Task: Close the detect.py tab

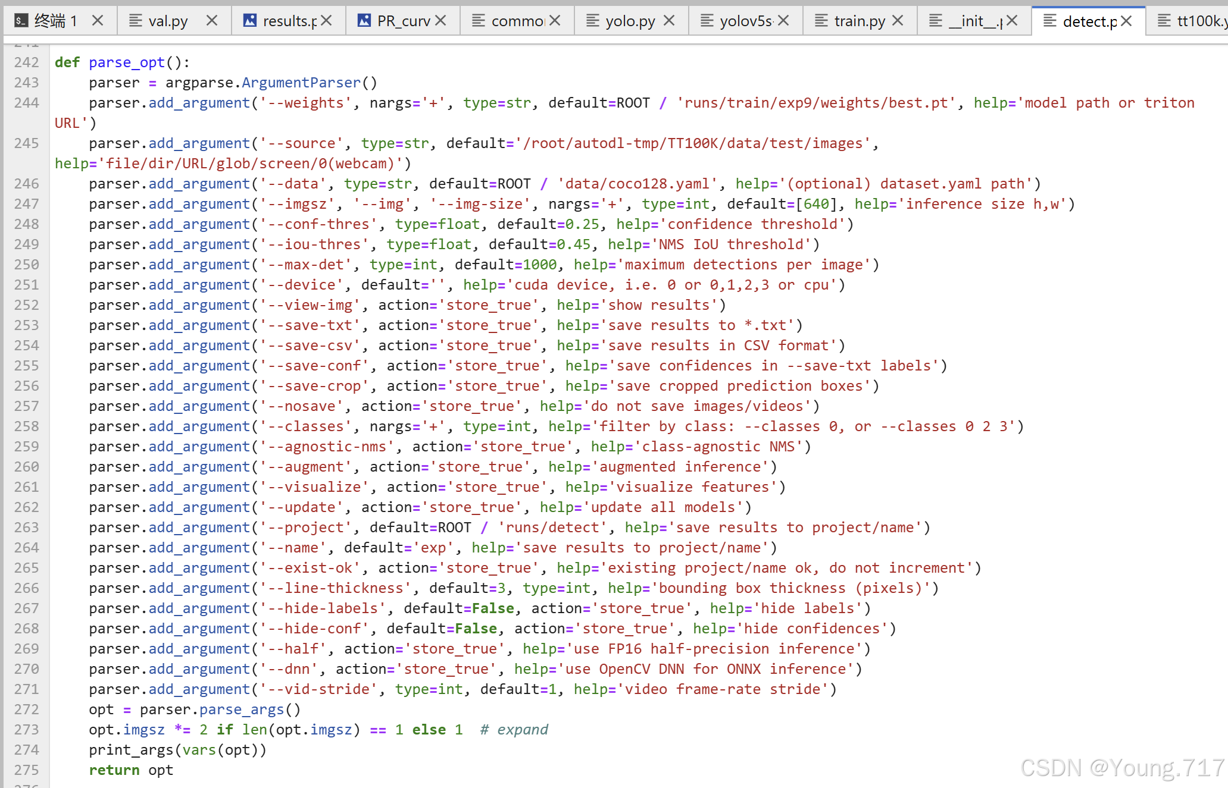Action: pyautogui.click(x=1126, y=21)
